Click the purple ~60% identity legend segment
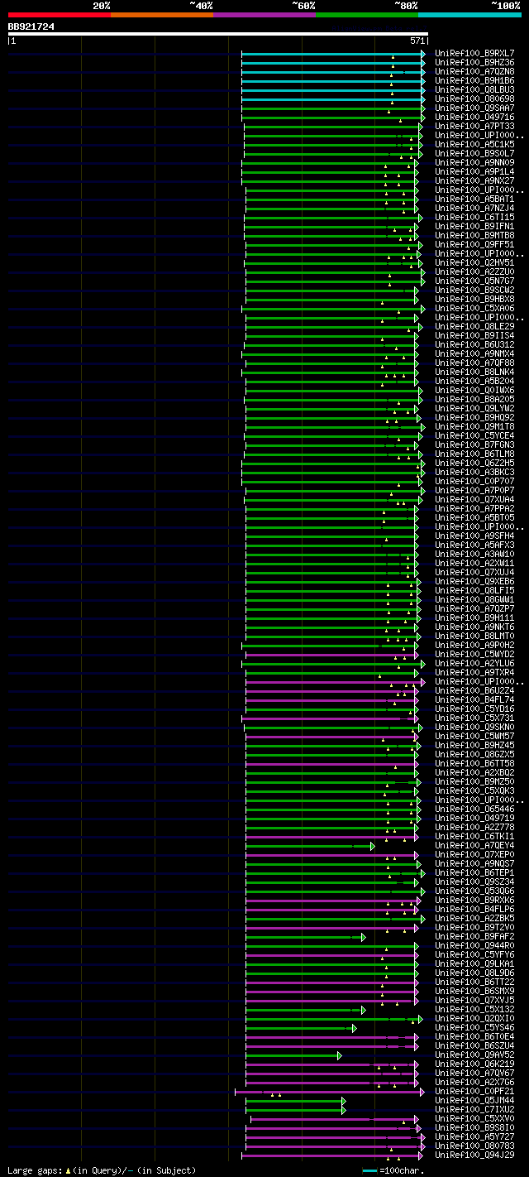529x1177 pixels. tap(264, 14)
